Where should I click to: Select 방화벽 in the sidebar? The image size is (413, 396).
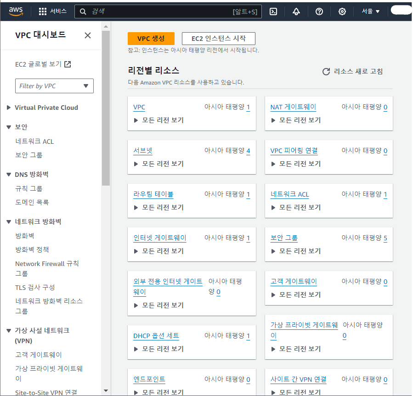(25, 236)
